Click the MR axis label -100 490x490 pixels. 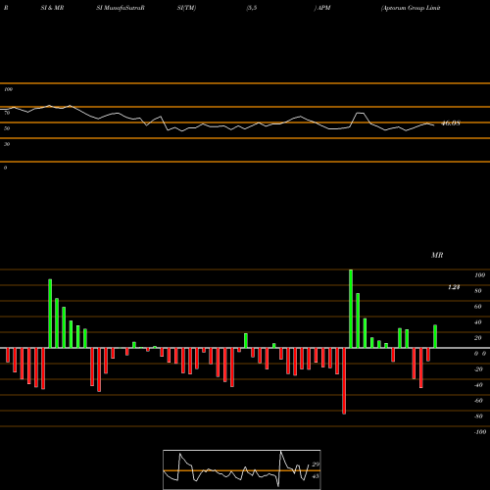click(x=480, y=432)
